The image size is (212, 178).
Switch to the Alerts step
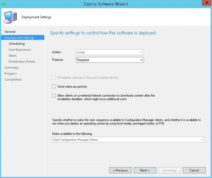pyautogui.click(x=13, y=56)
